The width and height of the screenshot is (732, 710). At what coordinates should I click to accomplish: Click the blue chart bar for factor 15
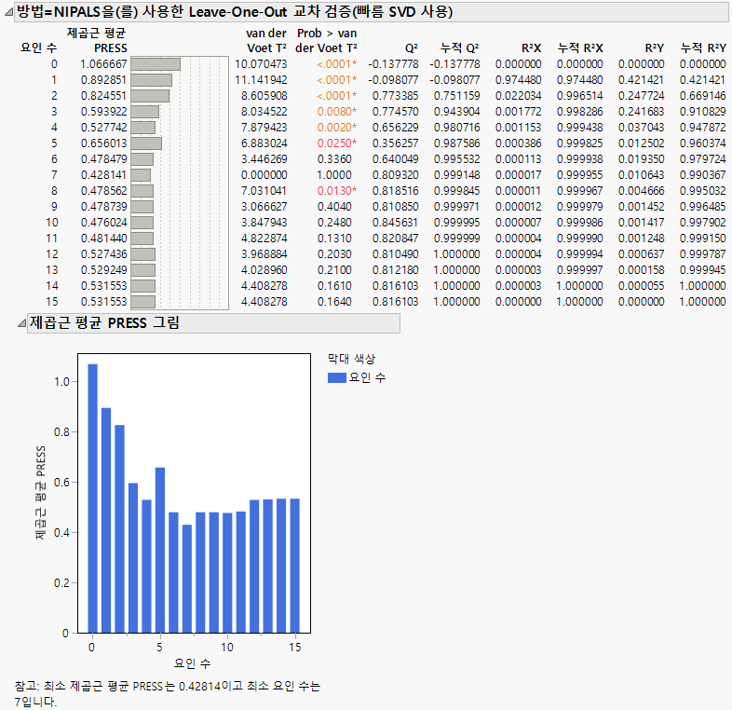pyautogui.click(x=294, y=566)
